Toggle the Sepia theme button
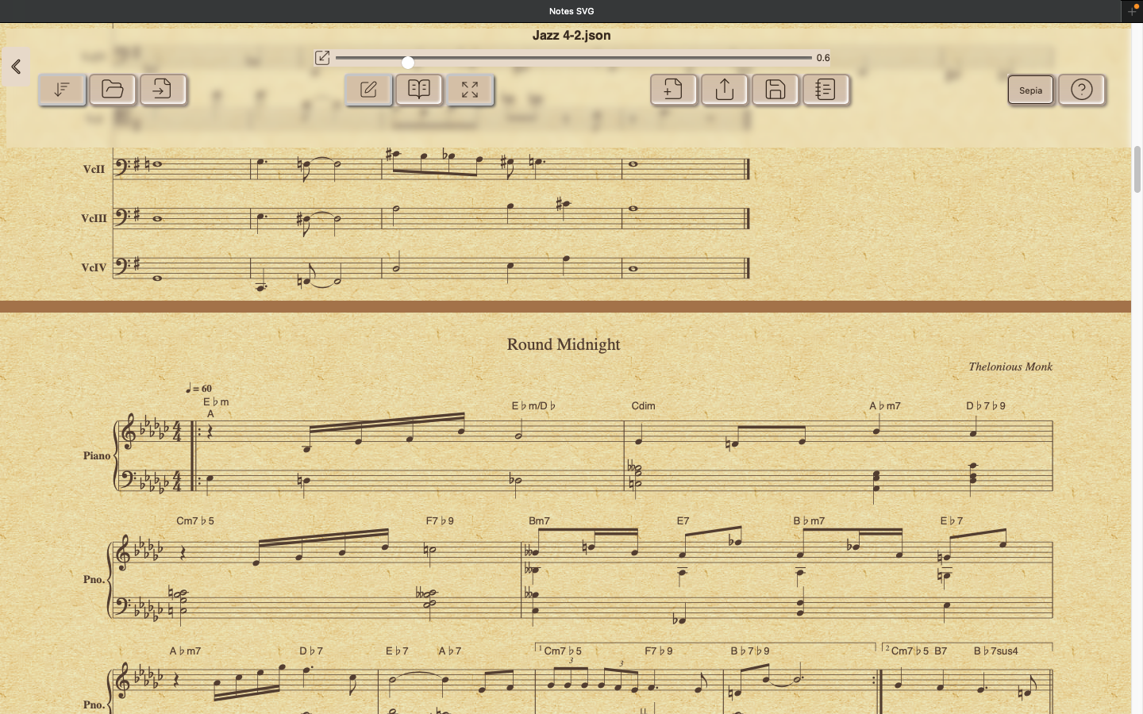This screenshot has width=1143, height=714. point(1030,90)
